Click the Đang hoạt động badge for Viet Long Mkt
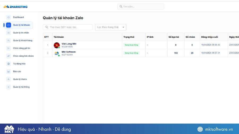 coord(131,45)
